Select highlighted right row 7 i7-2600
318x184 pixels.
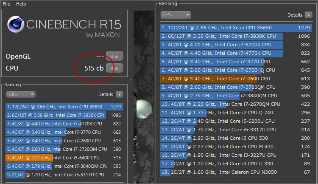(236, 79)
